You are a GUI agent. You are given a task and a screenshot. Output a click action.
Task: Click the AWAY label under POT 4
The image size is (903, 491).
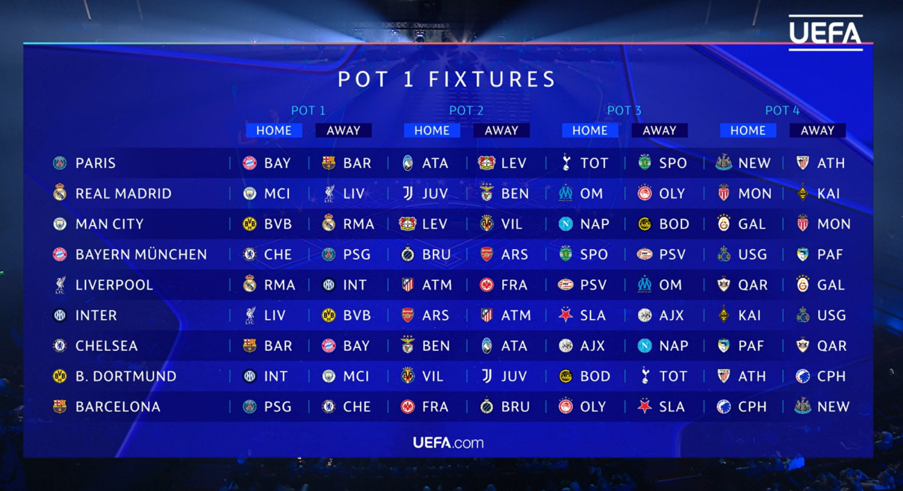click(817, 131)
